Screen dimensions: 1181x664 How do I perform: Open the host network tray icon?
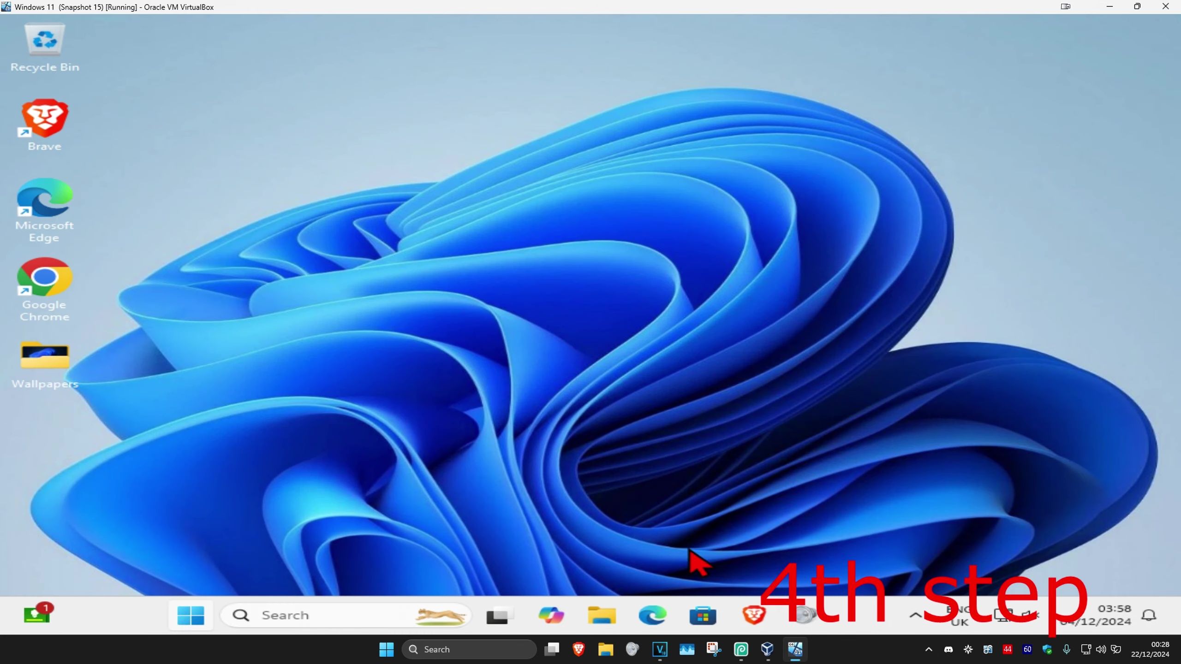pyautogui.click(x=1086, y=649)
